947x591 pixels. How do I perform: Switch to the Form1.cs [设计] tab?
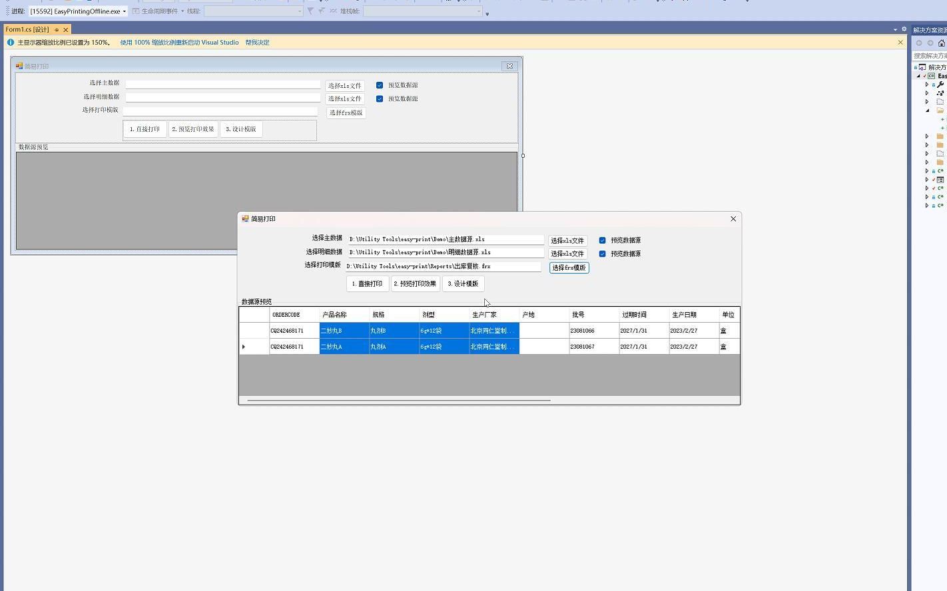point(27,29)
